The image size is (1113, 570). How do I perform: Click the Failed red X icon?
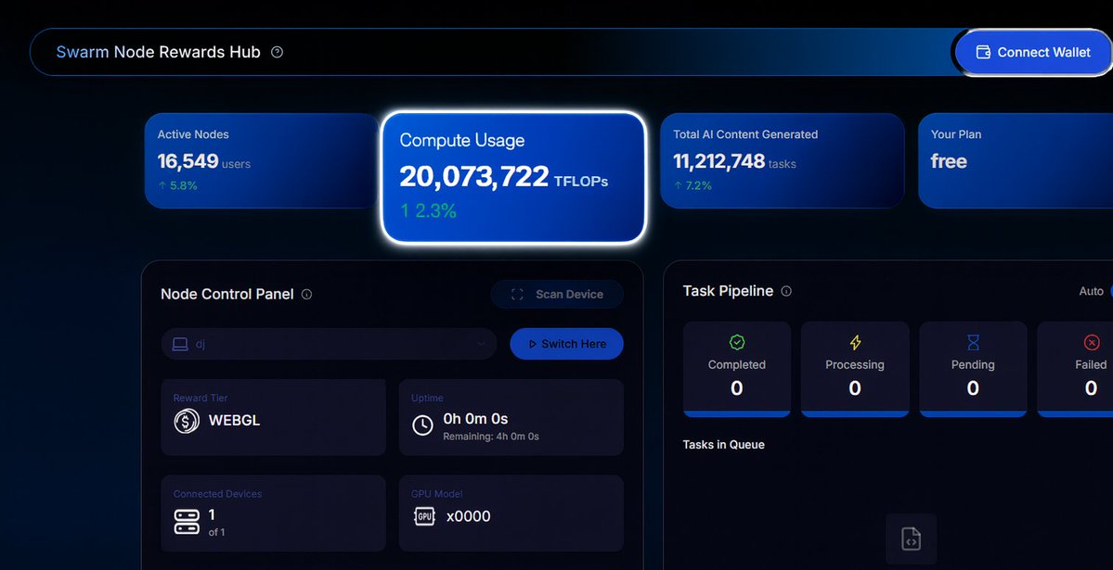pos(1091,342)
